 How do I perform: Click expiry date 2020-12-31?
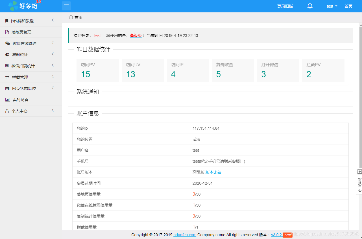(x=202, y=183)
